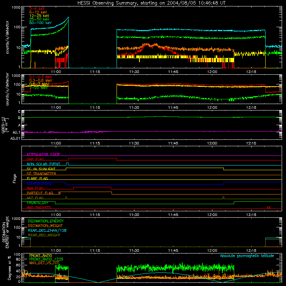
Task: Select the FLARE_FLAG label
Action: [x=37, y=178]
